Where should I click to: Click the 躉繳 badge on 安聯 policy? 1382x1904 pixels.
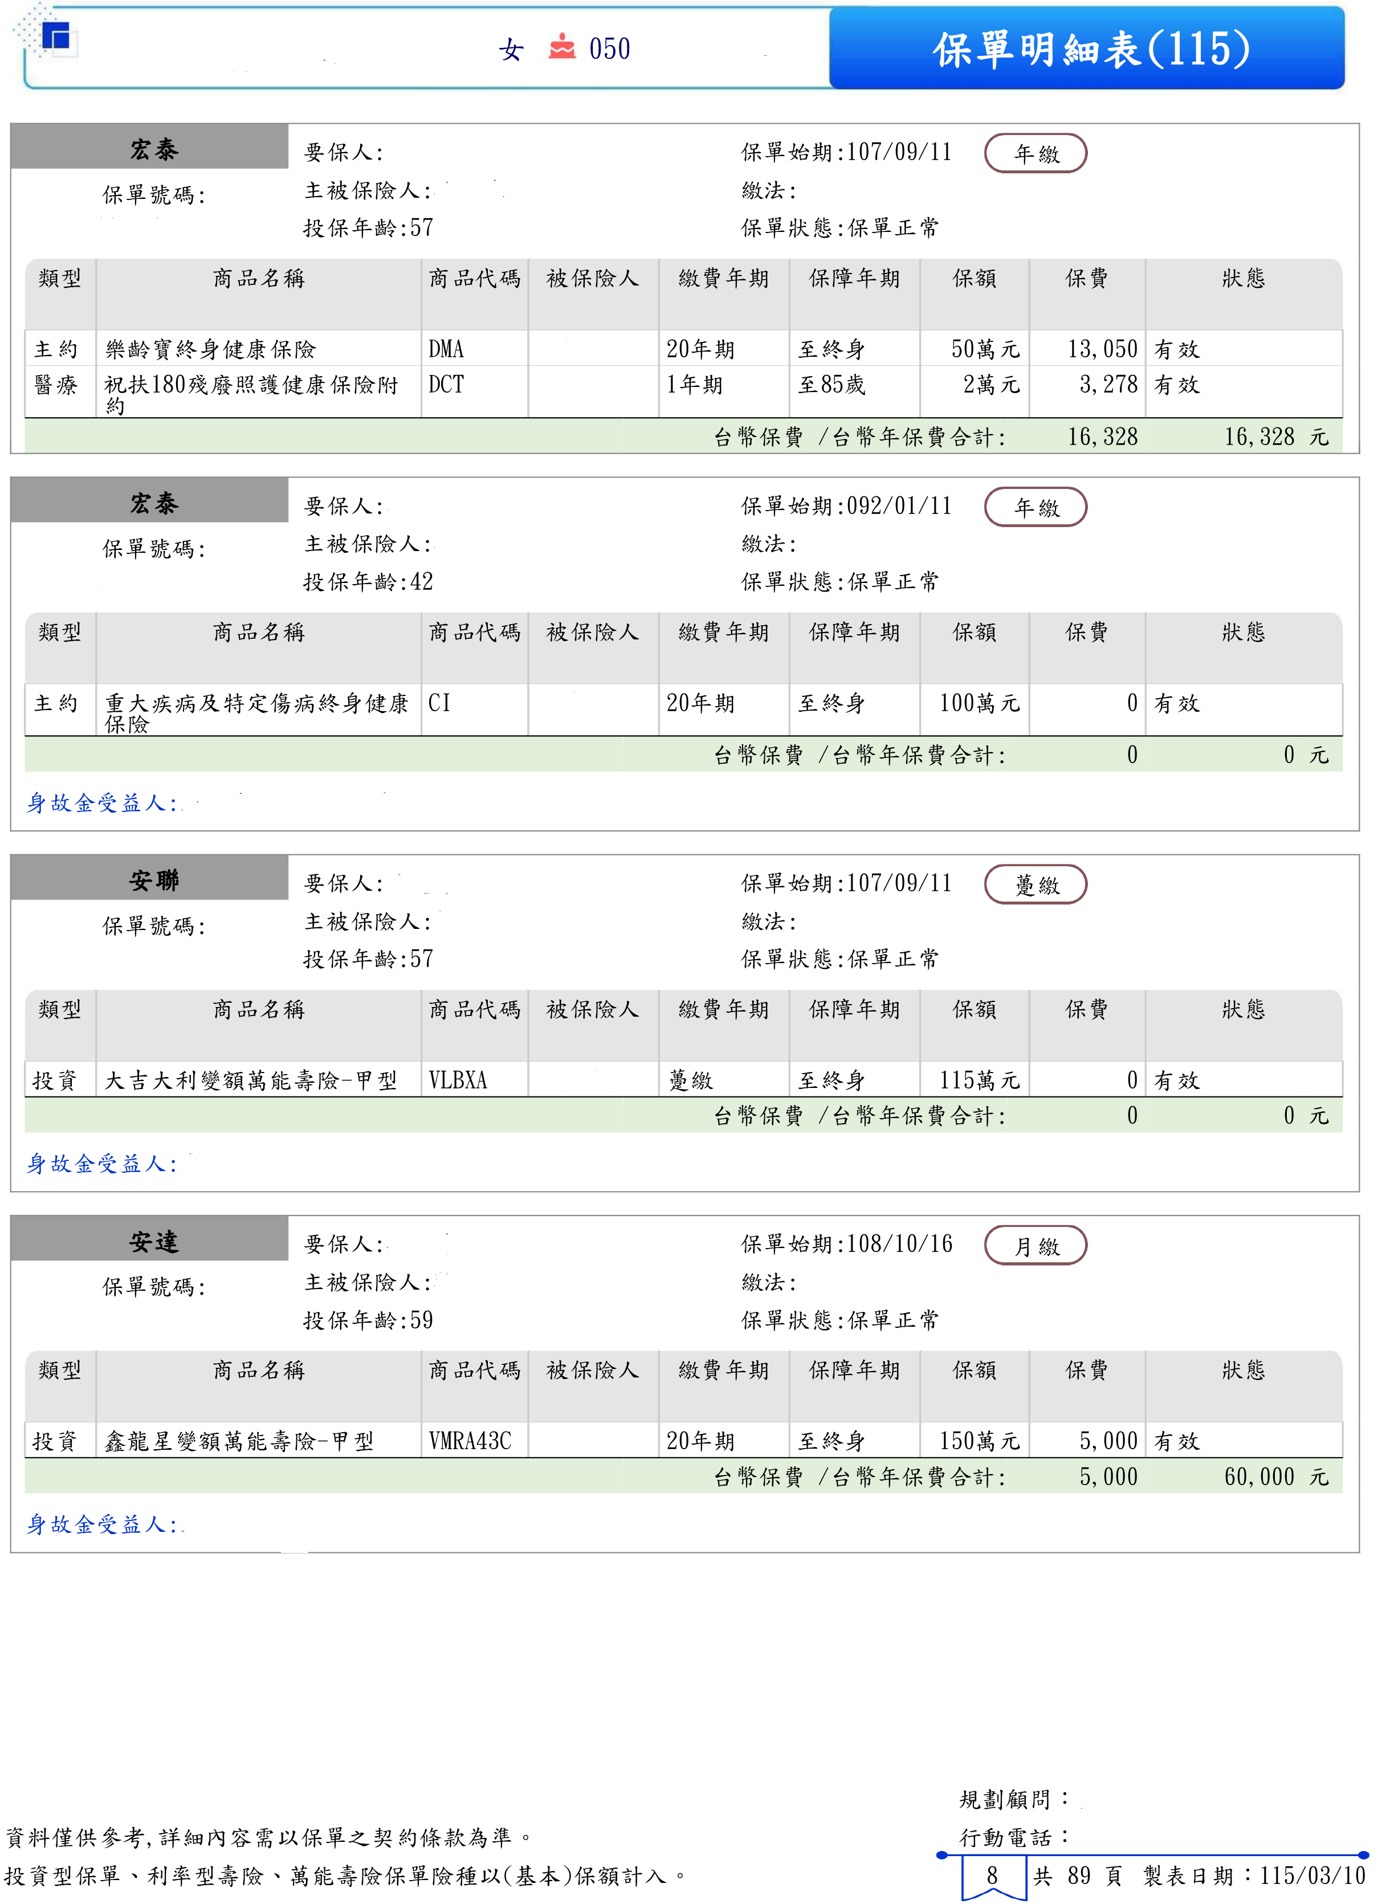point(1036,885)
